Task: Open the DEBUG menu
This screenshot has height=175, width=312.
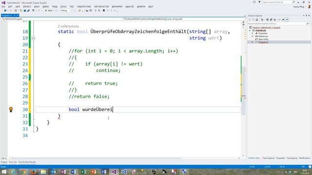Action: pyautogui.click(x=45, y=6)
